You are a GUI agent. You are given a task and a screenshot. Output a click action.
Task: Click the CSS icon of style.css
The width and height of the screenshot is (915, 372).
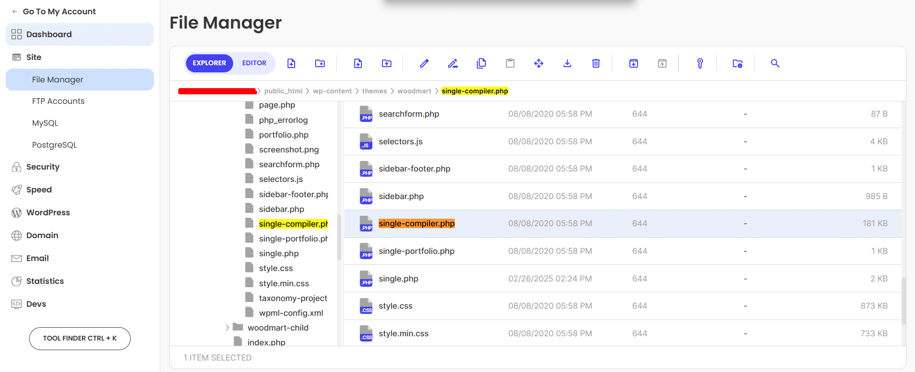point(366,306)
